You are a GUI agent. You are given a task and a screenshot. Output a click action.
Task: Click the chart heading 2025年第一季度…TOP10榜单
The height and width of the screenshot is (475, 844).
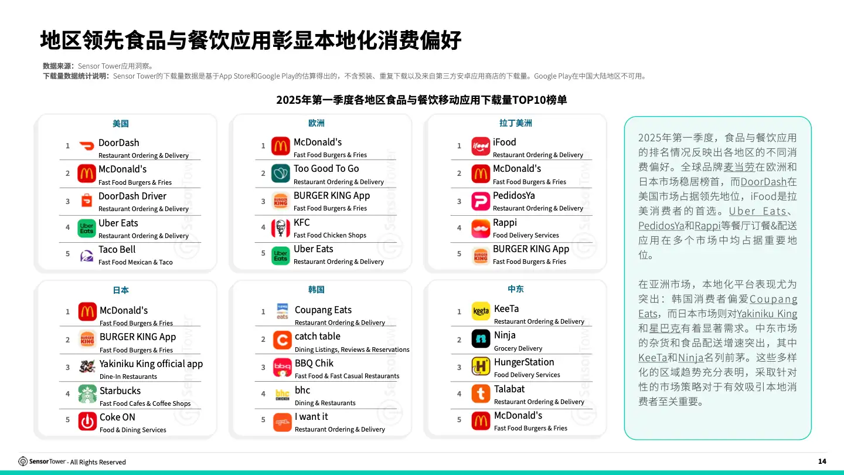coord(421,100)
